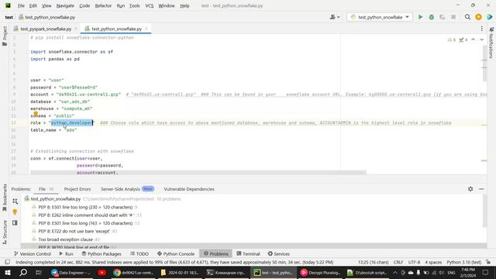Switch to Server-Side Analysis tab
Image resolution: width=496 pixels, height=279 pixels.
coord(127,189)
